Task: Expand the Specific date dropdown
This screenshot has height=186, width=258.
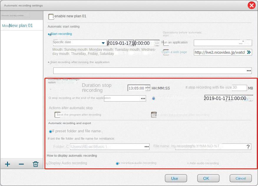Action: [x=103, y=43]
